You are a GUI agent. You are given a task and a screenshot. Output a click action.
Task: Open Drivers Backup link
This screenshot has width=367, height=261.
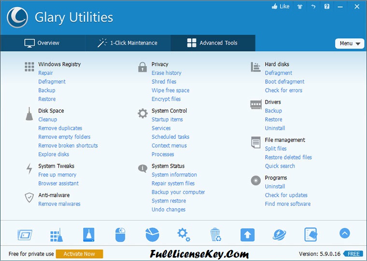[273, 111]
